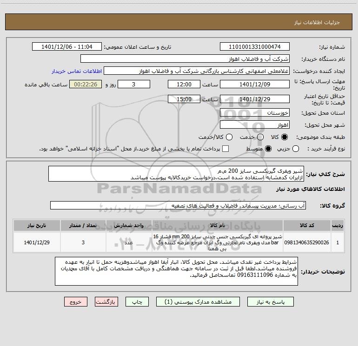The width and height of the screenshot is (358, 346).
Task: Click the price validity date 1401/12/29
Action: point(255,99)
